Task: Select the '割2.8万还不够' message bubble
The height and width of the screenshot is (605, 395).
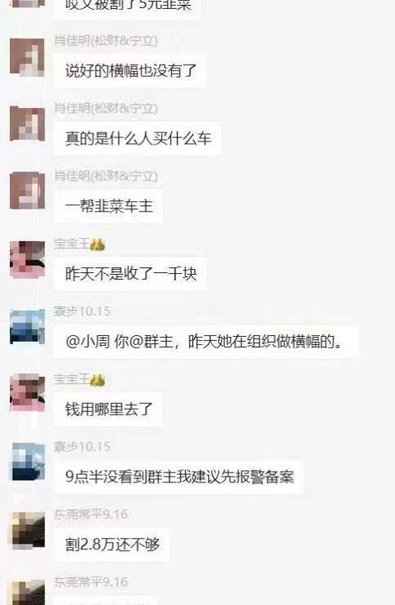Action: (111, 544)
